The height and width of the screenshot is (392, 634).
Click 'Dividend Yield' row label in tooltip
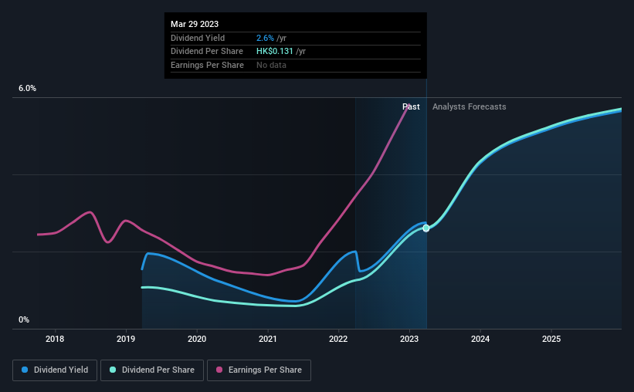click(x=198, y=38)
